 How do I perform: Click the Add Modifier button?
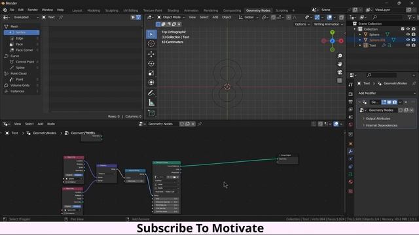click(x=387, y=93)
